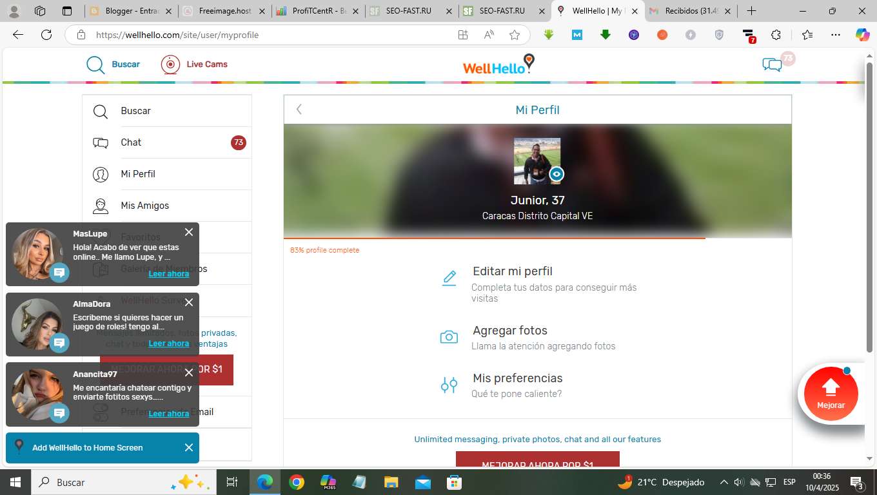This screenshot has width=877, height=495.
Task: Open the Edge Copilot icon
Action: coord(862,35)
